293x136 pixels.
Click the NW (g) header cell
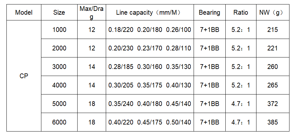click(x=272, y=13)
